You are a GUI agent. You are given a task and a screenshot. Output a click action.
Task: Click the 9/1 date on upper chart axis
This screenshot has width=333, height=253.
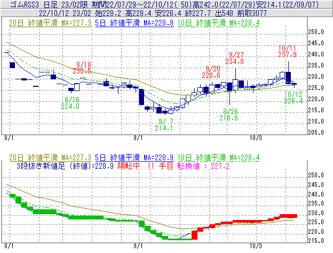pos(138,138)
